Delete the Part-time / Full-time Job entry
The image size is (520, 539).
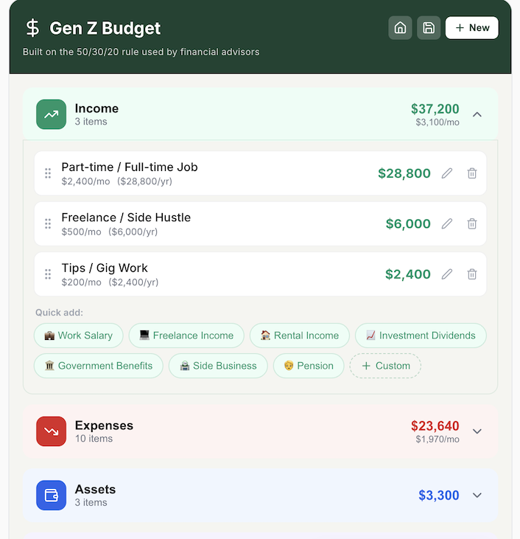click(x=472, y=173)
